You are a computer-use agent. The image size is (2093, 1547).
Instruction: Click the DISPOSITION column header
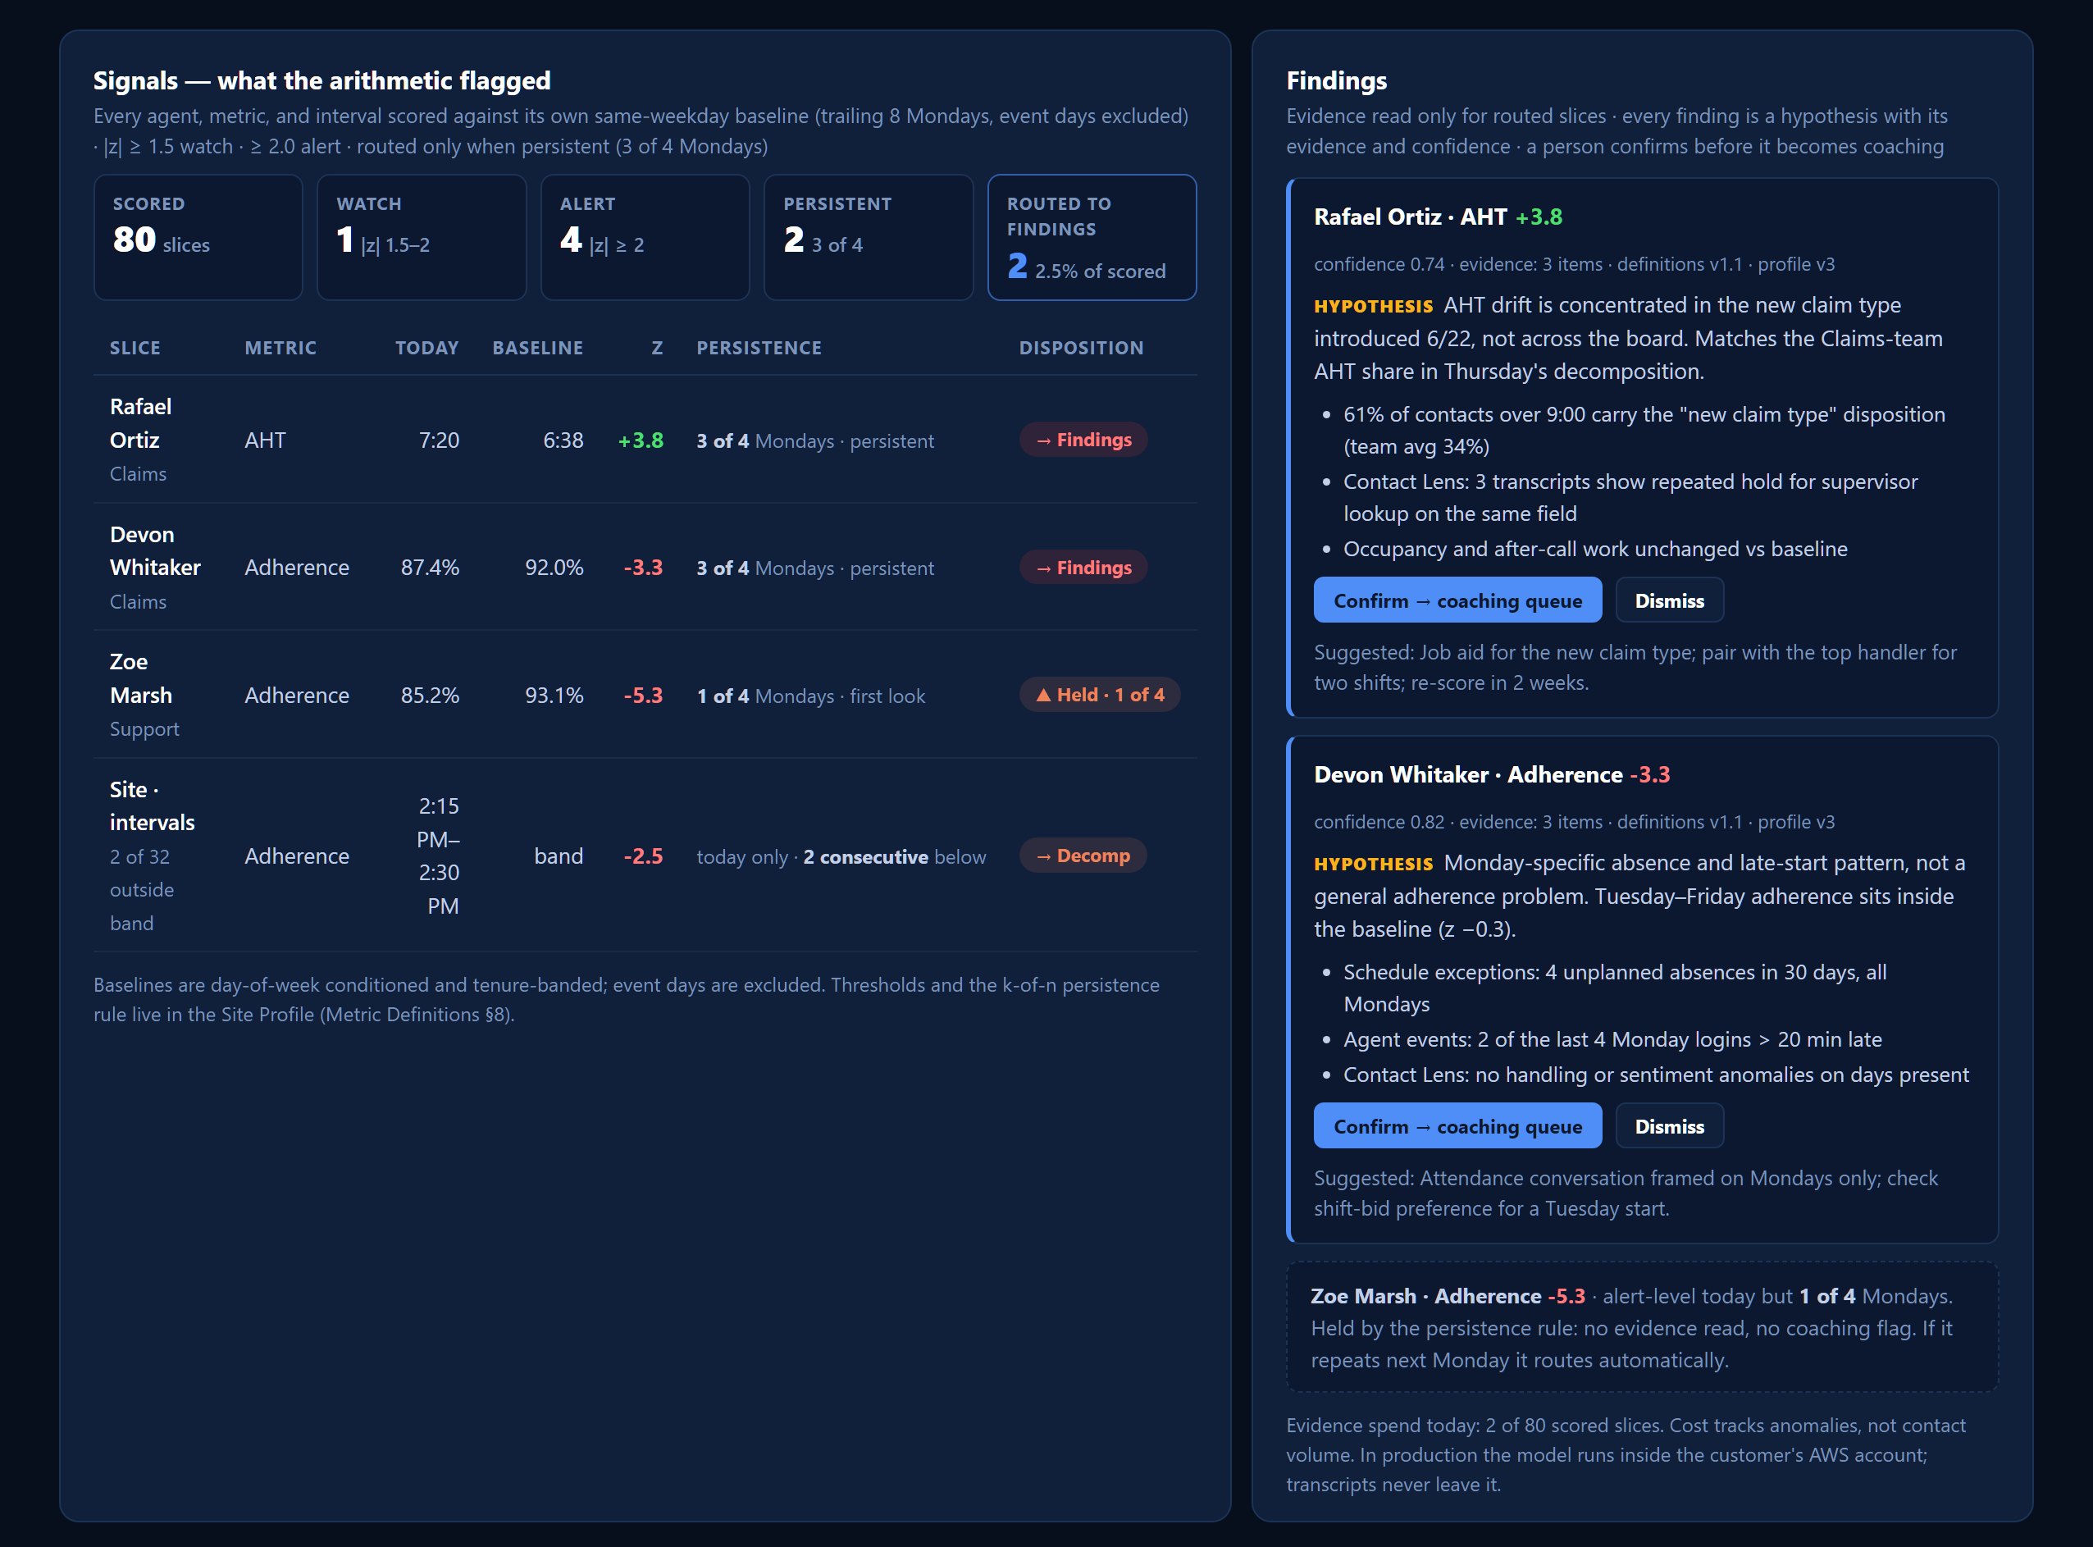click(1081, 348)
